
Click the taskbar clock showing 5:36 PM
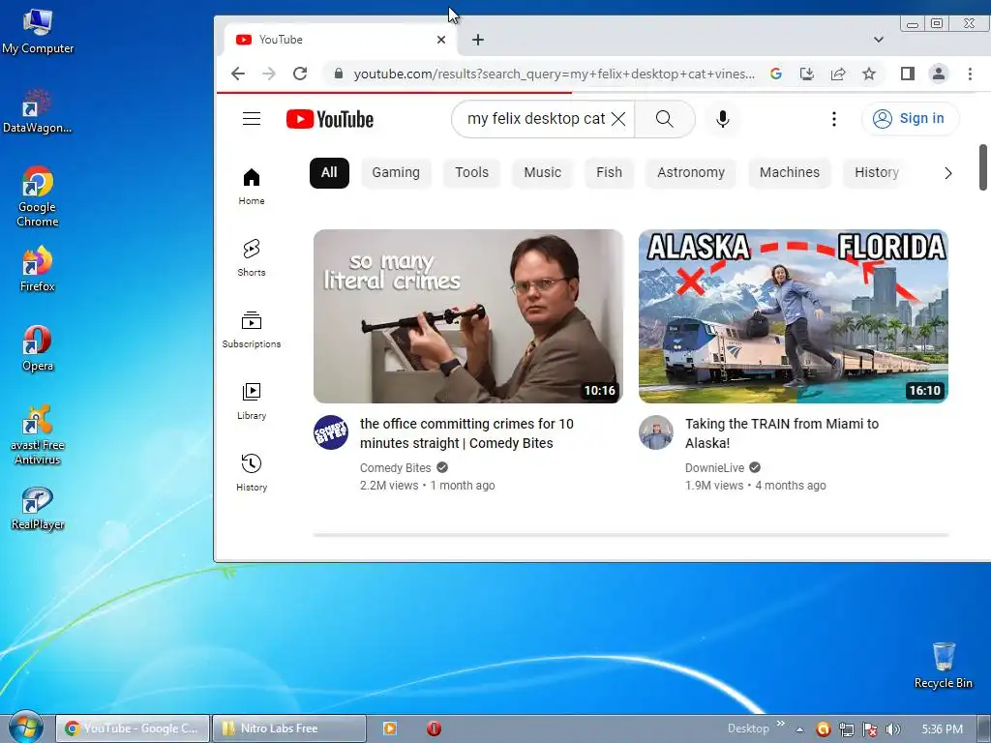(x=943, y=729)
